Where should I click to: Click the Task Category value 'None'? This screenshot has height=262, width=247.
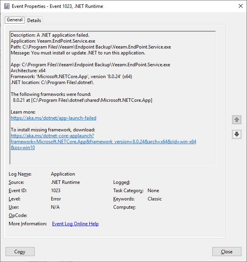[153, 191]
